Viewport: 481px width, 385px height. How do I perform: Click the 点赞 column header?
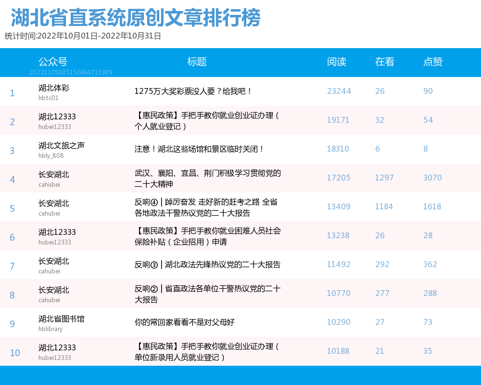point(433,62)
